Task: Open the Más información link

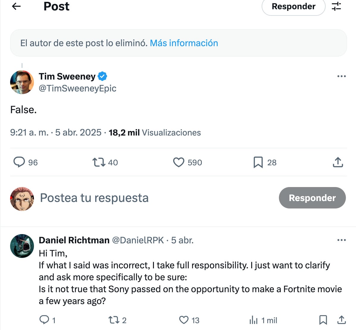Action: 183,43
